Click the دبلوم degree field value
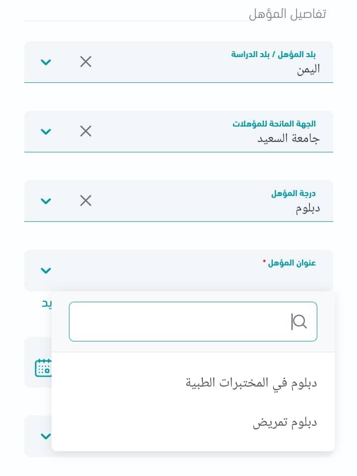This screenshot has width=357, height=476. 308,208
